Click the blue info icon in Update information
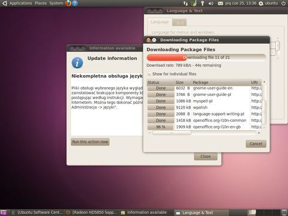Screen dimensions: 288x216 [x=77, y=63]
